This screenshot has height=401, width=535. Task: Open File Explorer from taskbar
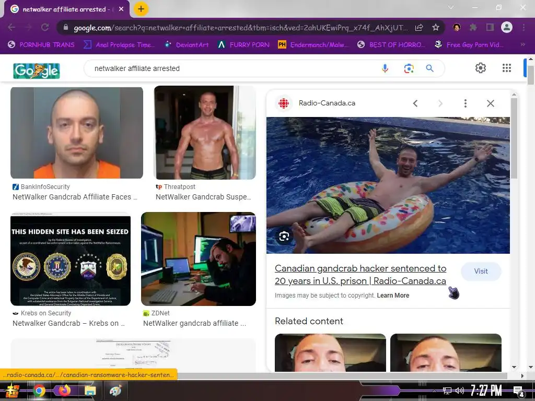pos(90,391)
